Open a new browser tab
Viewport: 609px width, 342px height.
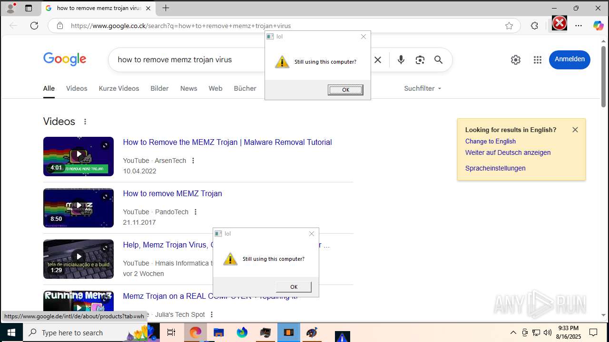[x=166, y=8]
